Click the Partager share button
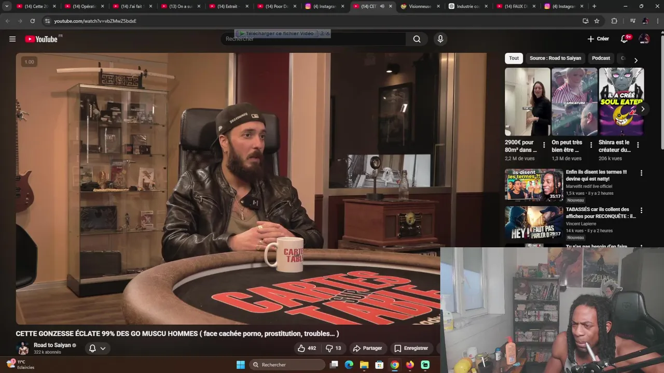The height and width of the screenshot is (373, 664). click(367, 348)
